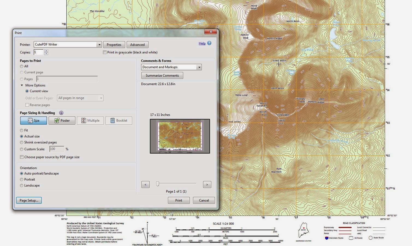Click the Print button

click(179, 200)
